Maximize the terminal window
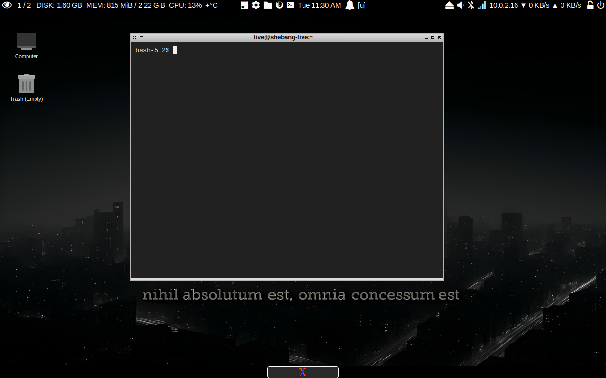Image resolution: width=606 pixels, height=378 pixels. click(432, 37)
